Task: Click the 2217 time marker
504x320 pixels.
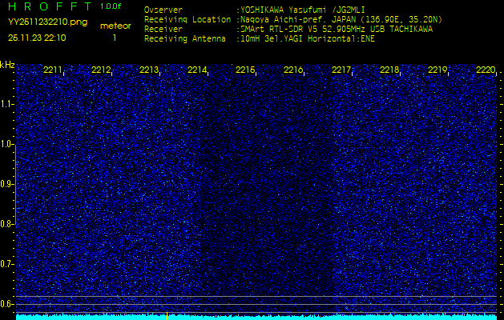Action: pyautogui.click(x=341, y=70)
